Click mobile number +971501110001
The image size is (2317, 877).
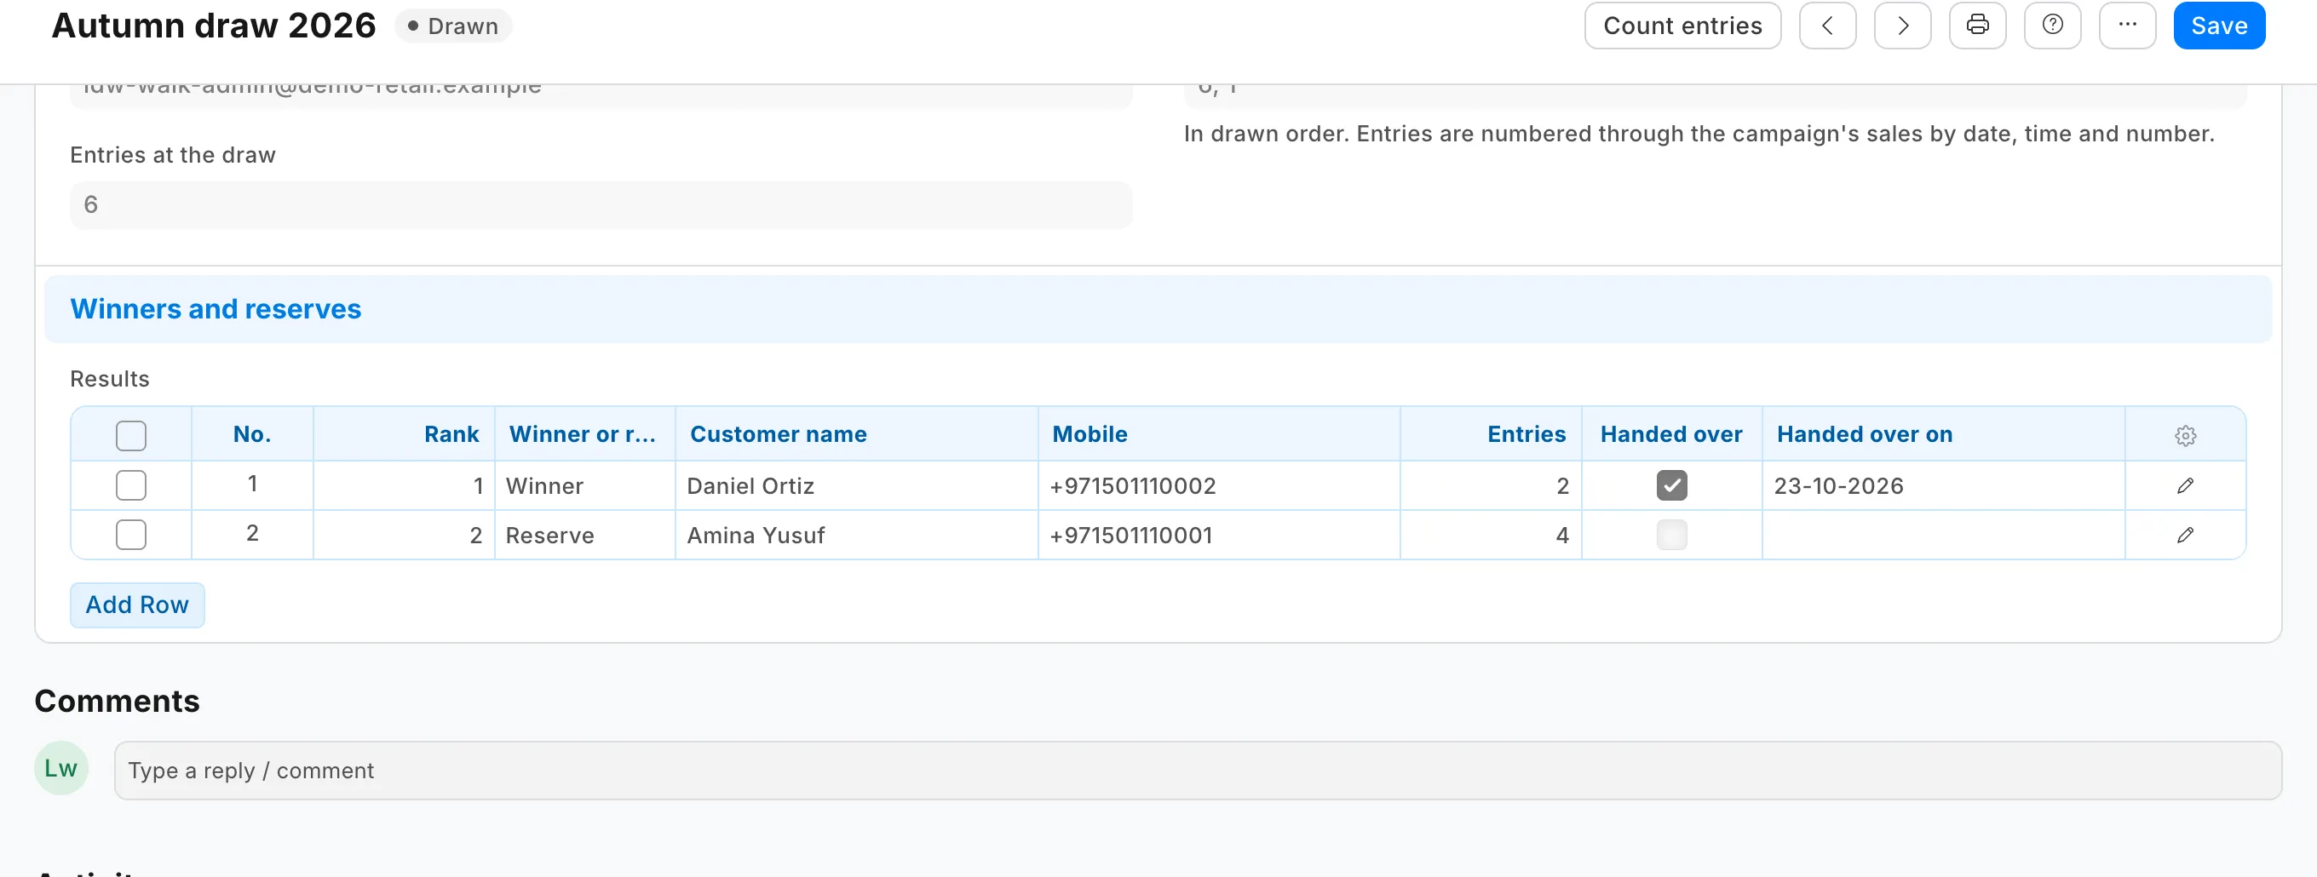click(1219, 536)
